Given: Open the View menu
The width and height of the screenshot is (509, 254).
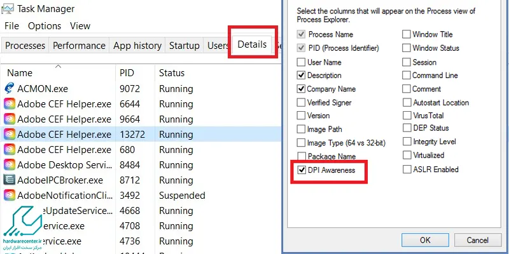Looking at the screenshot, I should (x=80, y=26).
